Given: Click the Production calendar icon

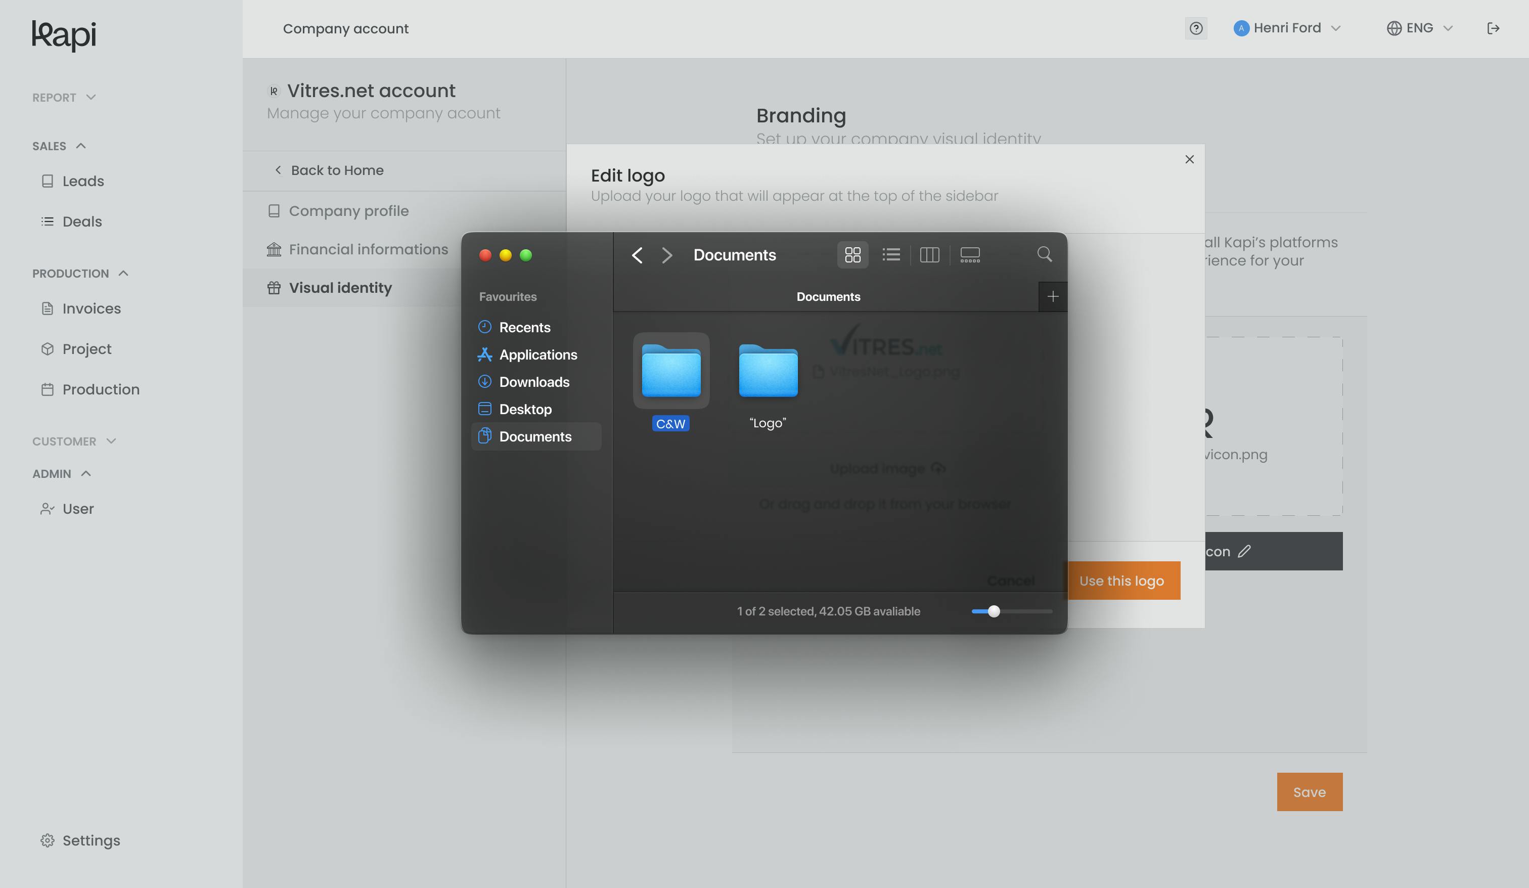Looking at the screenshot, I should (x=48, y=389).
